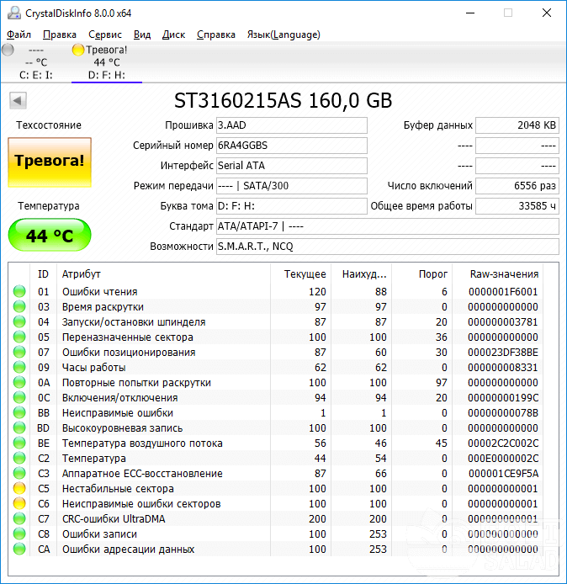Click status dot for Переназначенные сектора
The image size is (567, 584).
coord(19,337)
